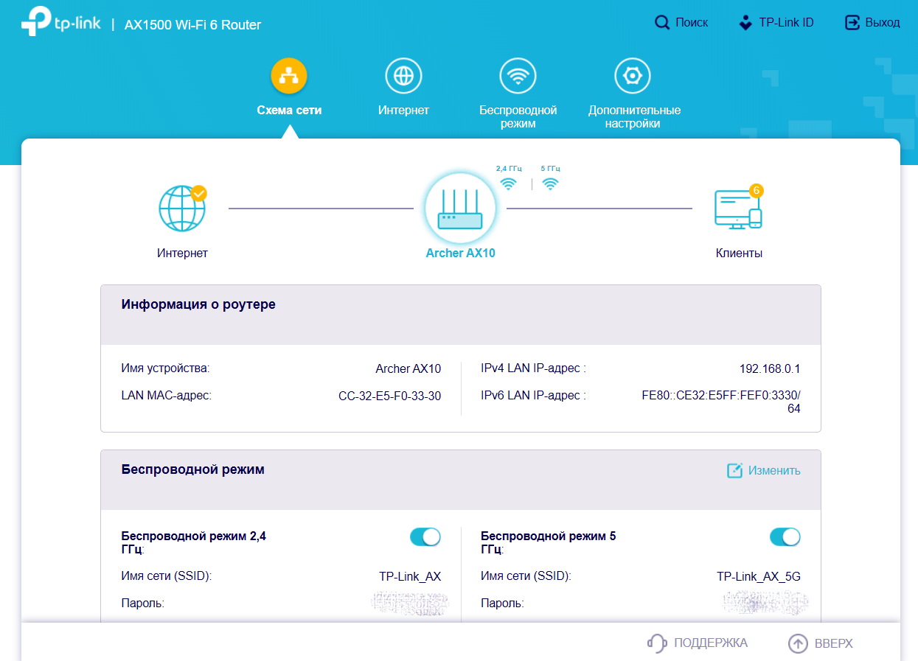Click the blurred 5 ГГц password
The image size is (918, 661).
coord(767,603)
